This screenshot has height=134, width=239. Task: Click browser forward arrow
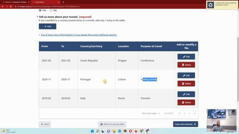coord(7,7)
